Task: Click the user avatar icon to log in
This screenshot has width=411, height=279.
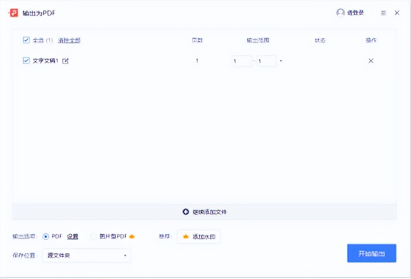Action: point(340,13)
